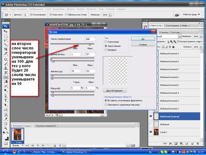
Task: Select the Blur tool
Action: 6,86
